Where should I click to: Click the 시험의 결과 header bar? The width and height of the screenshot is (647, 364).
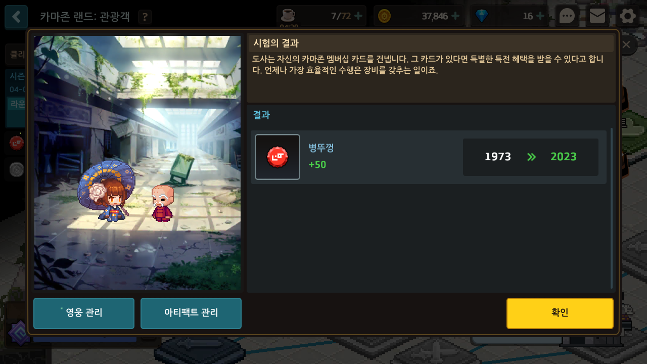[x=431, y=43]
